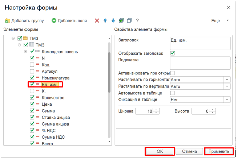This screenshot has width=238, height=159.
Task: Click the Применить button
Action: tap(219, 151)
